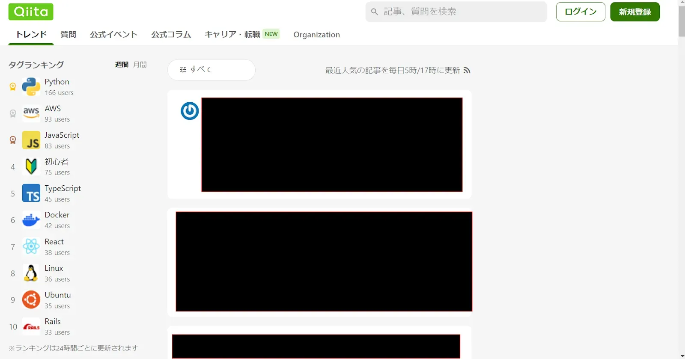This screenshot has height=359, width=685.
Task: Open the Organization tab
Action: point(316,35)
